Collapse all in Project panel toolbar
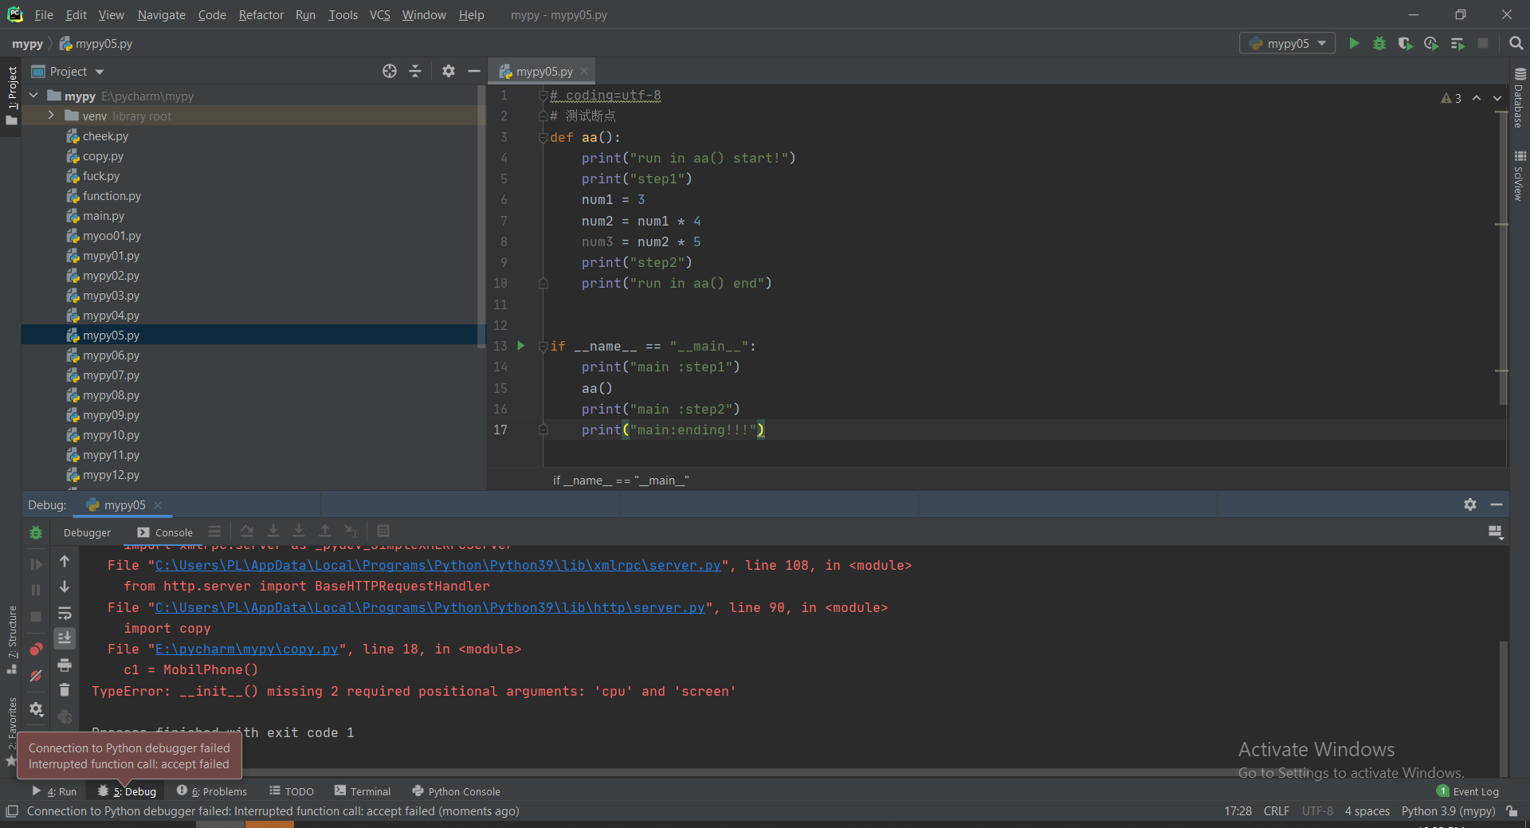The image size is (1530, 828). [x=415, y=71]
